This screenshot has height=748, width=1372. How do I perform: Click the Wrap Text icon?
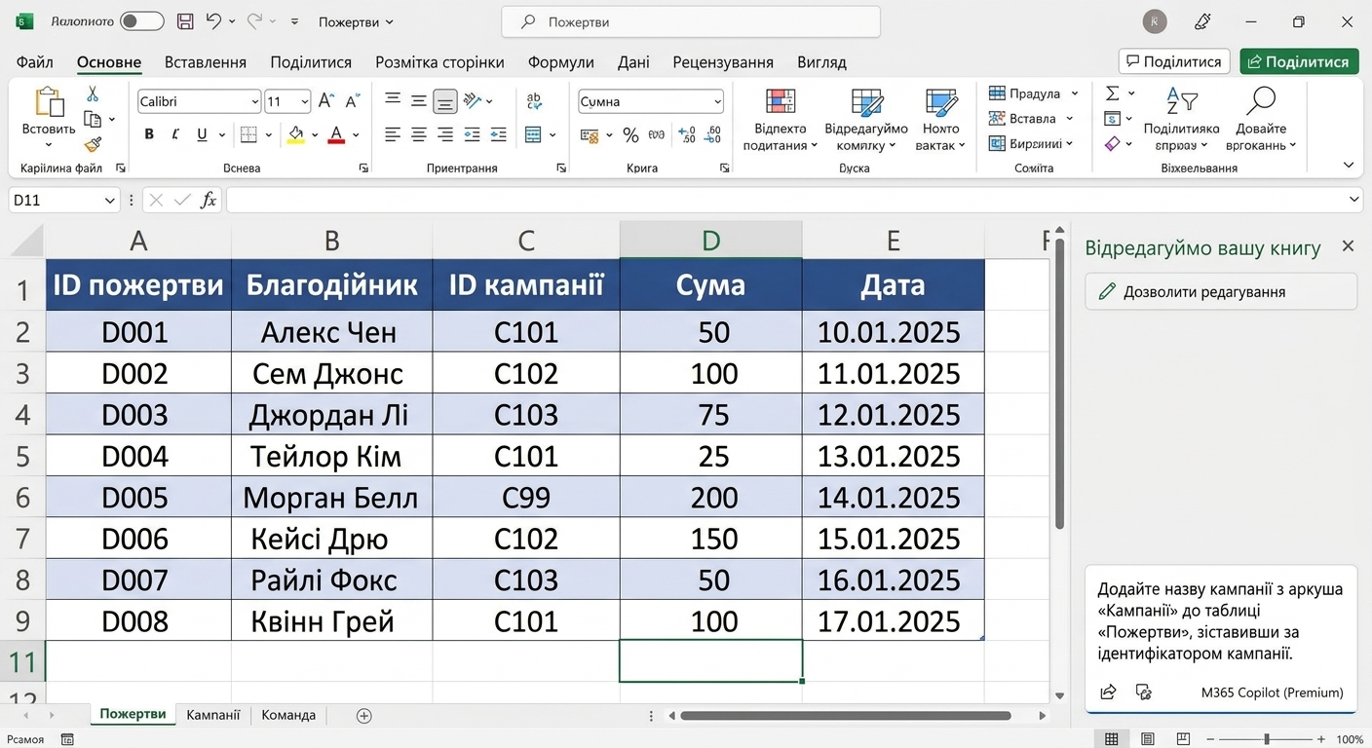pos(534,100)
